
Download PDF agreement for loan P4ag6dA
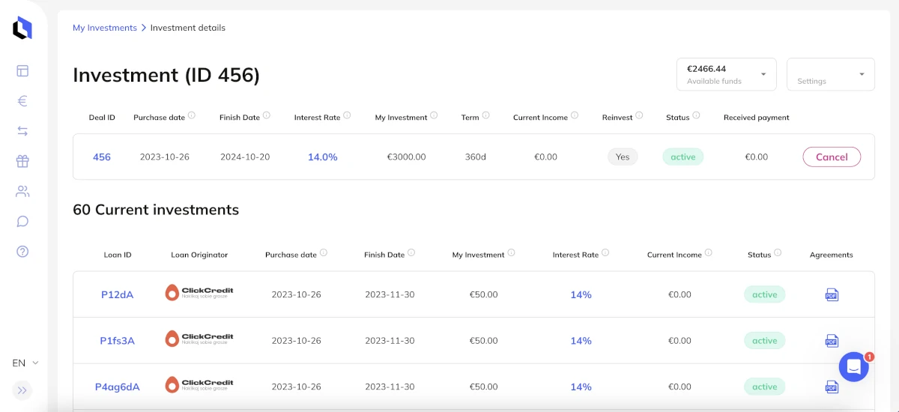(832, 387)
